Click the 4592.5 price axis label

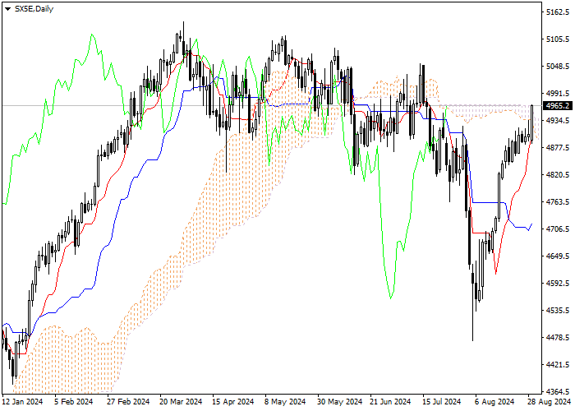(558, 284)
